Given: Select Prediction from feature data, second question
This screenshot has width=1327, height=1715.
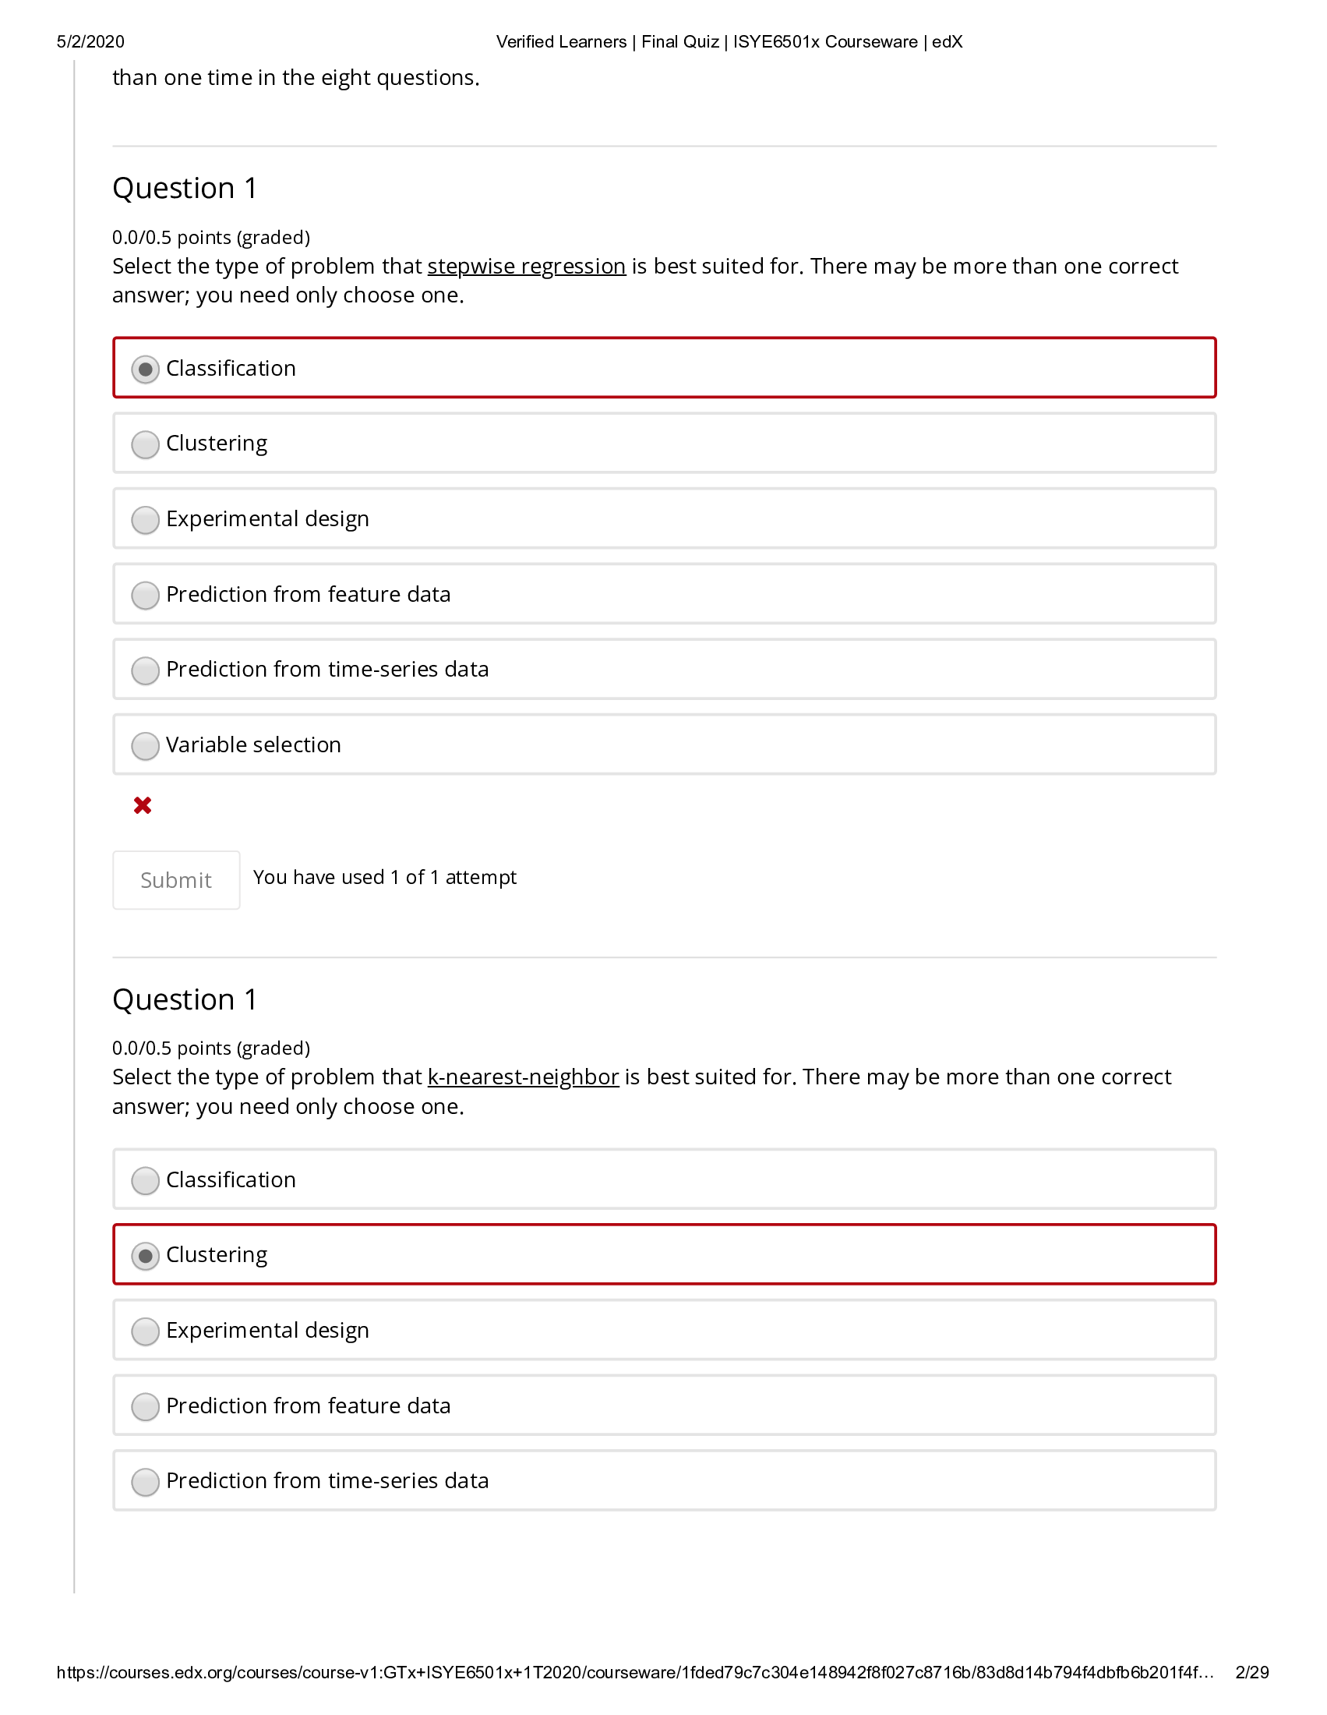Looking at the screenshot, I should 144,1406.
